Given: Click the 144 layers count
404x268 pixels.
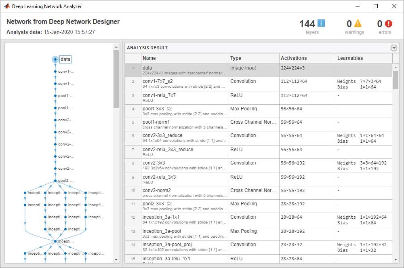Looking at the screenshot, I should point(307,24).
